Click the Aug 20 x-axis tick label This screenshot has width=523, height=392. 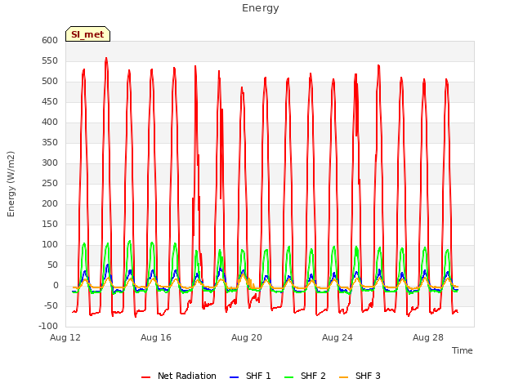pos(247,337)
